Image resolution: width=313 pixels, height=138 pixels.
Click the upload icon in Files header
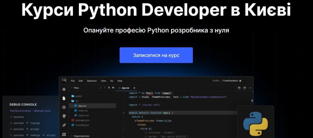(105, 88)
